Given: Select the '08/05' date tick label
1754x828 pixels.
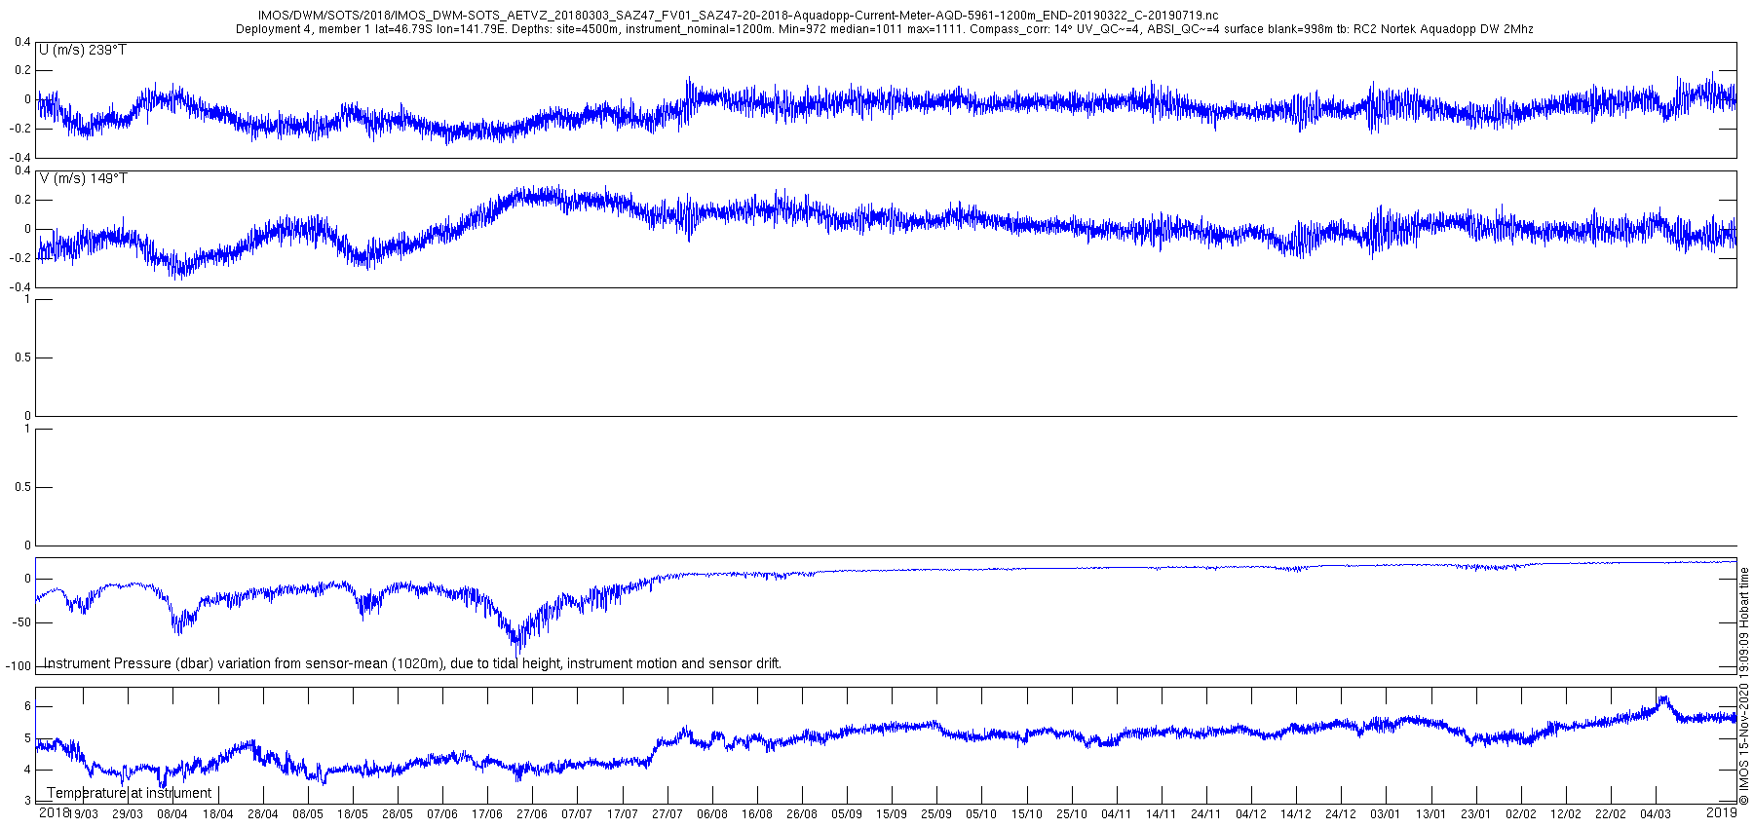Looking at the screenshot, I should point(307,814).
